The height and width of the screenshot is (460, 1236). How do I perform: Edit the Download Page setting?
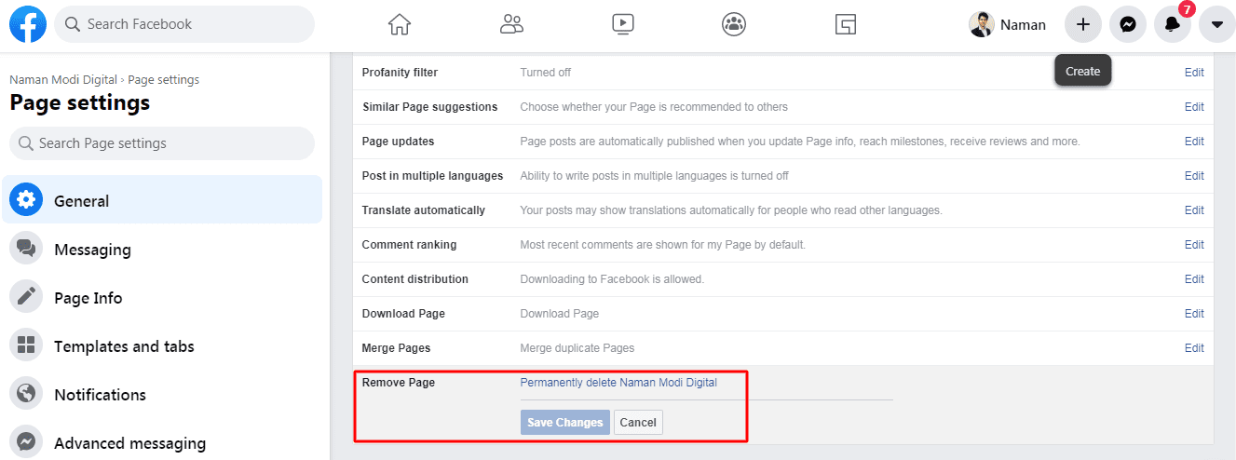1194,314
